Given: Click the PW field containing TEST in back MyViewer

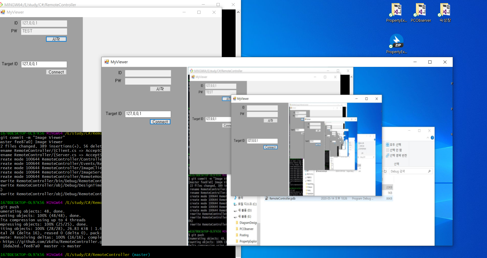Looking at the screenshot, I should tap(44, 31).
